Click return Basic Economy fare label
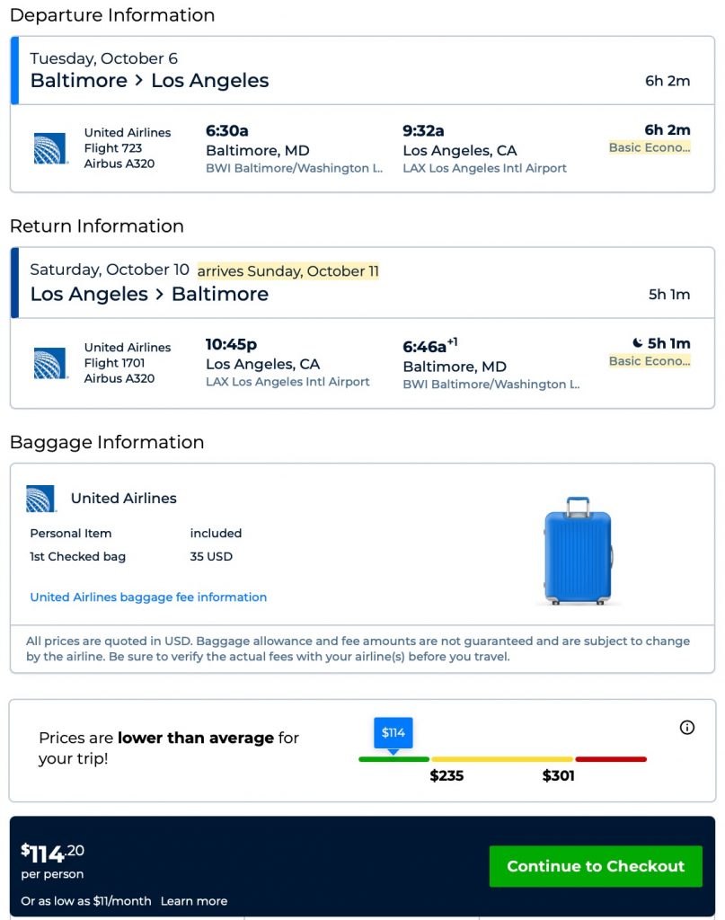The height and width of the screenshot is (920, 725). click(650, 361)
